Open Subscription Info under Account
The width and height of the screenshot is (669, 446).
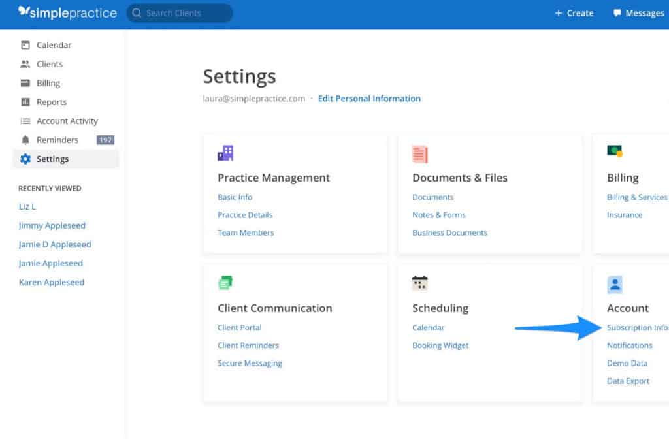point(637,328)
